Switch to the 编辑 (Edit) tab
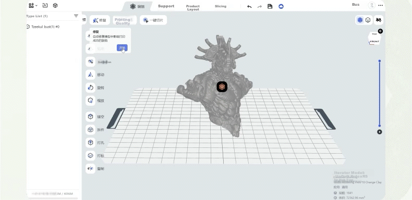This screenshot has height=200, width=412. point(138,6)
